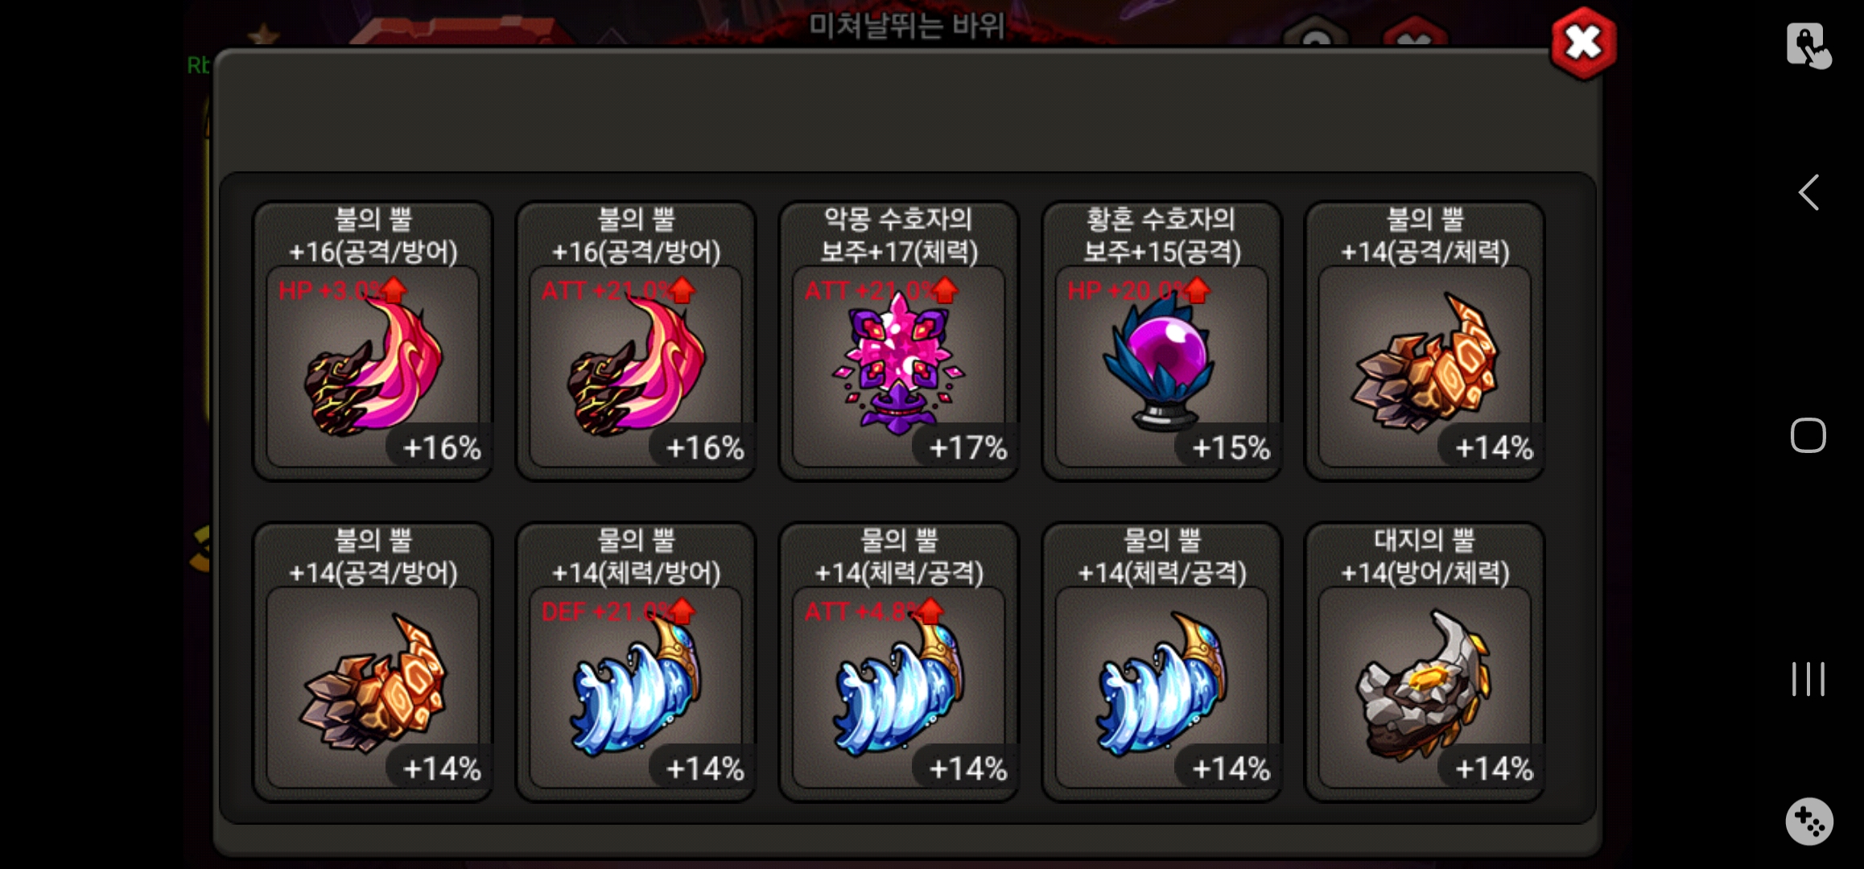Pick the water horn with DEF +21.0%
1864x869 pixels.
coord(636,662)
